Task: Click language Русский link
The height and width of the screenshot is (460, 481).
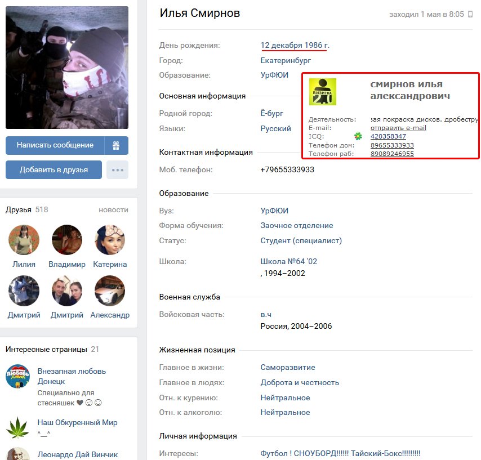Action: click(x=275, y=129)
